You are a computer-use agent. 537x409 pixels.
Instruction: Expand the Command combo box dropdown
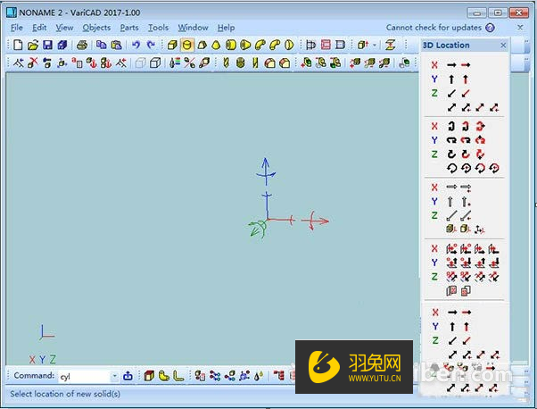(113, 376)
